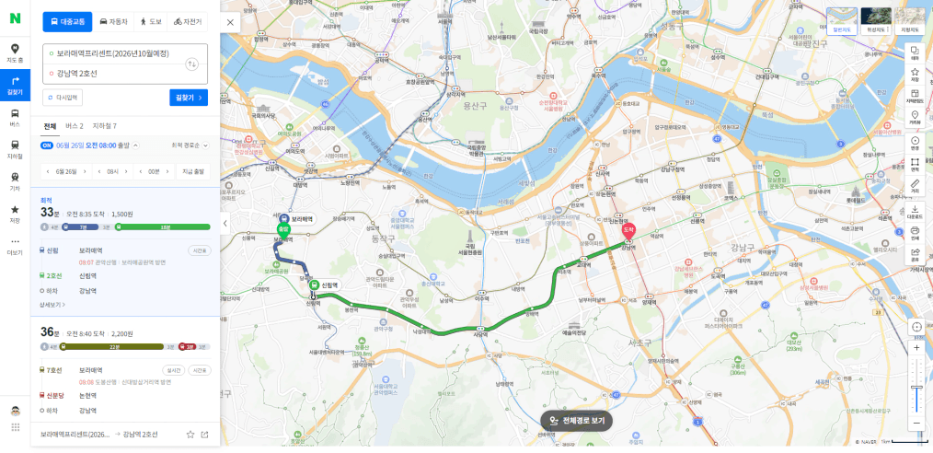
Task: Collapse the departure time settings chevron
Action: click(x=135, y=145)
